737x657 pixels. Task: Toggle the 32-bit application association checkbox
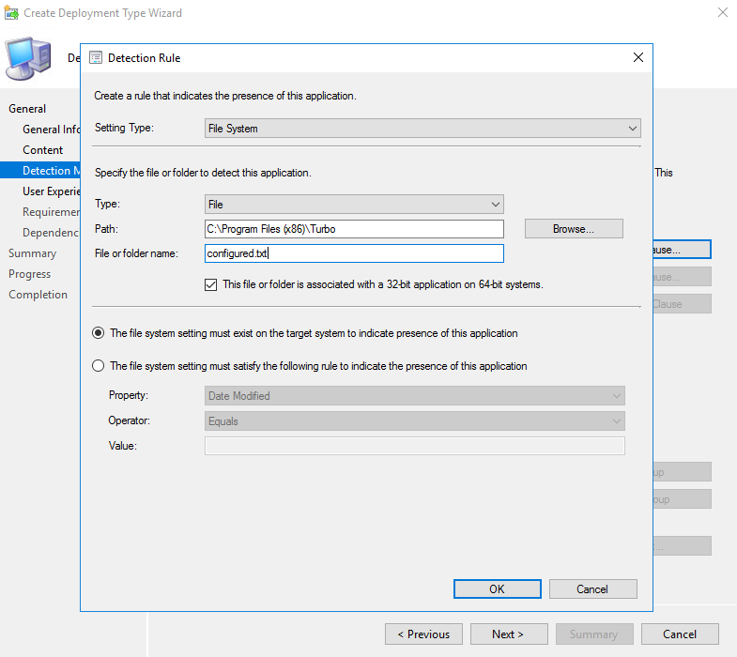(x=211, y=284)
